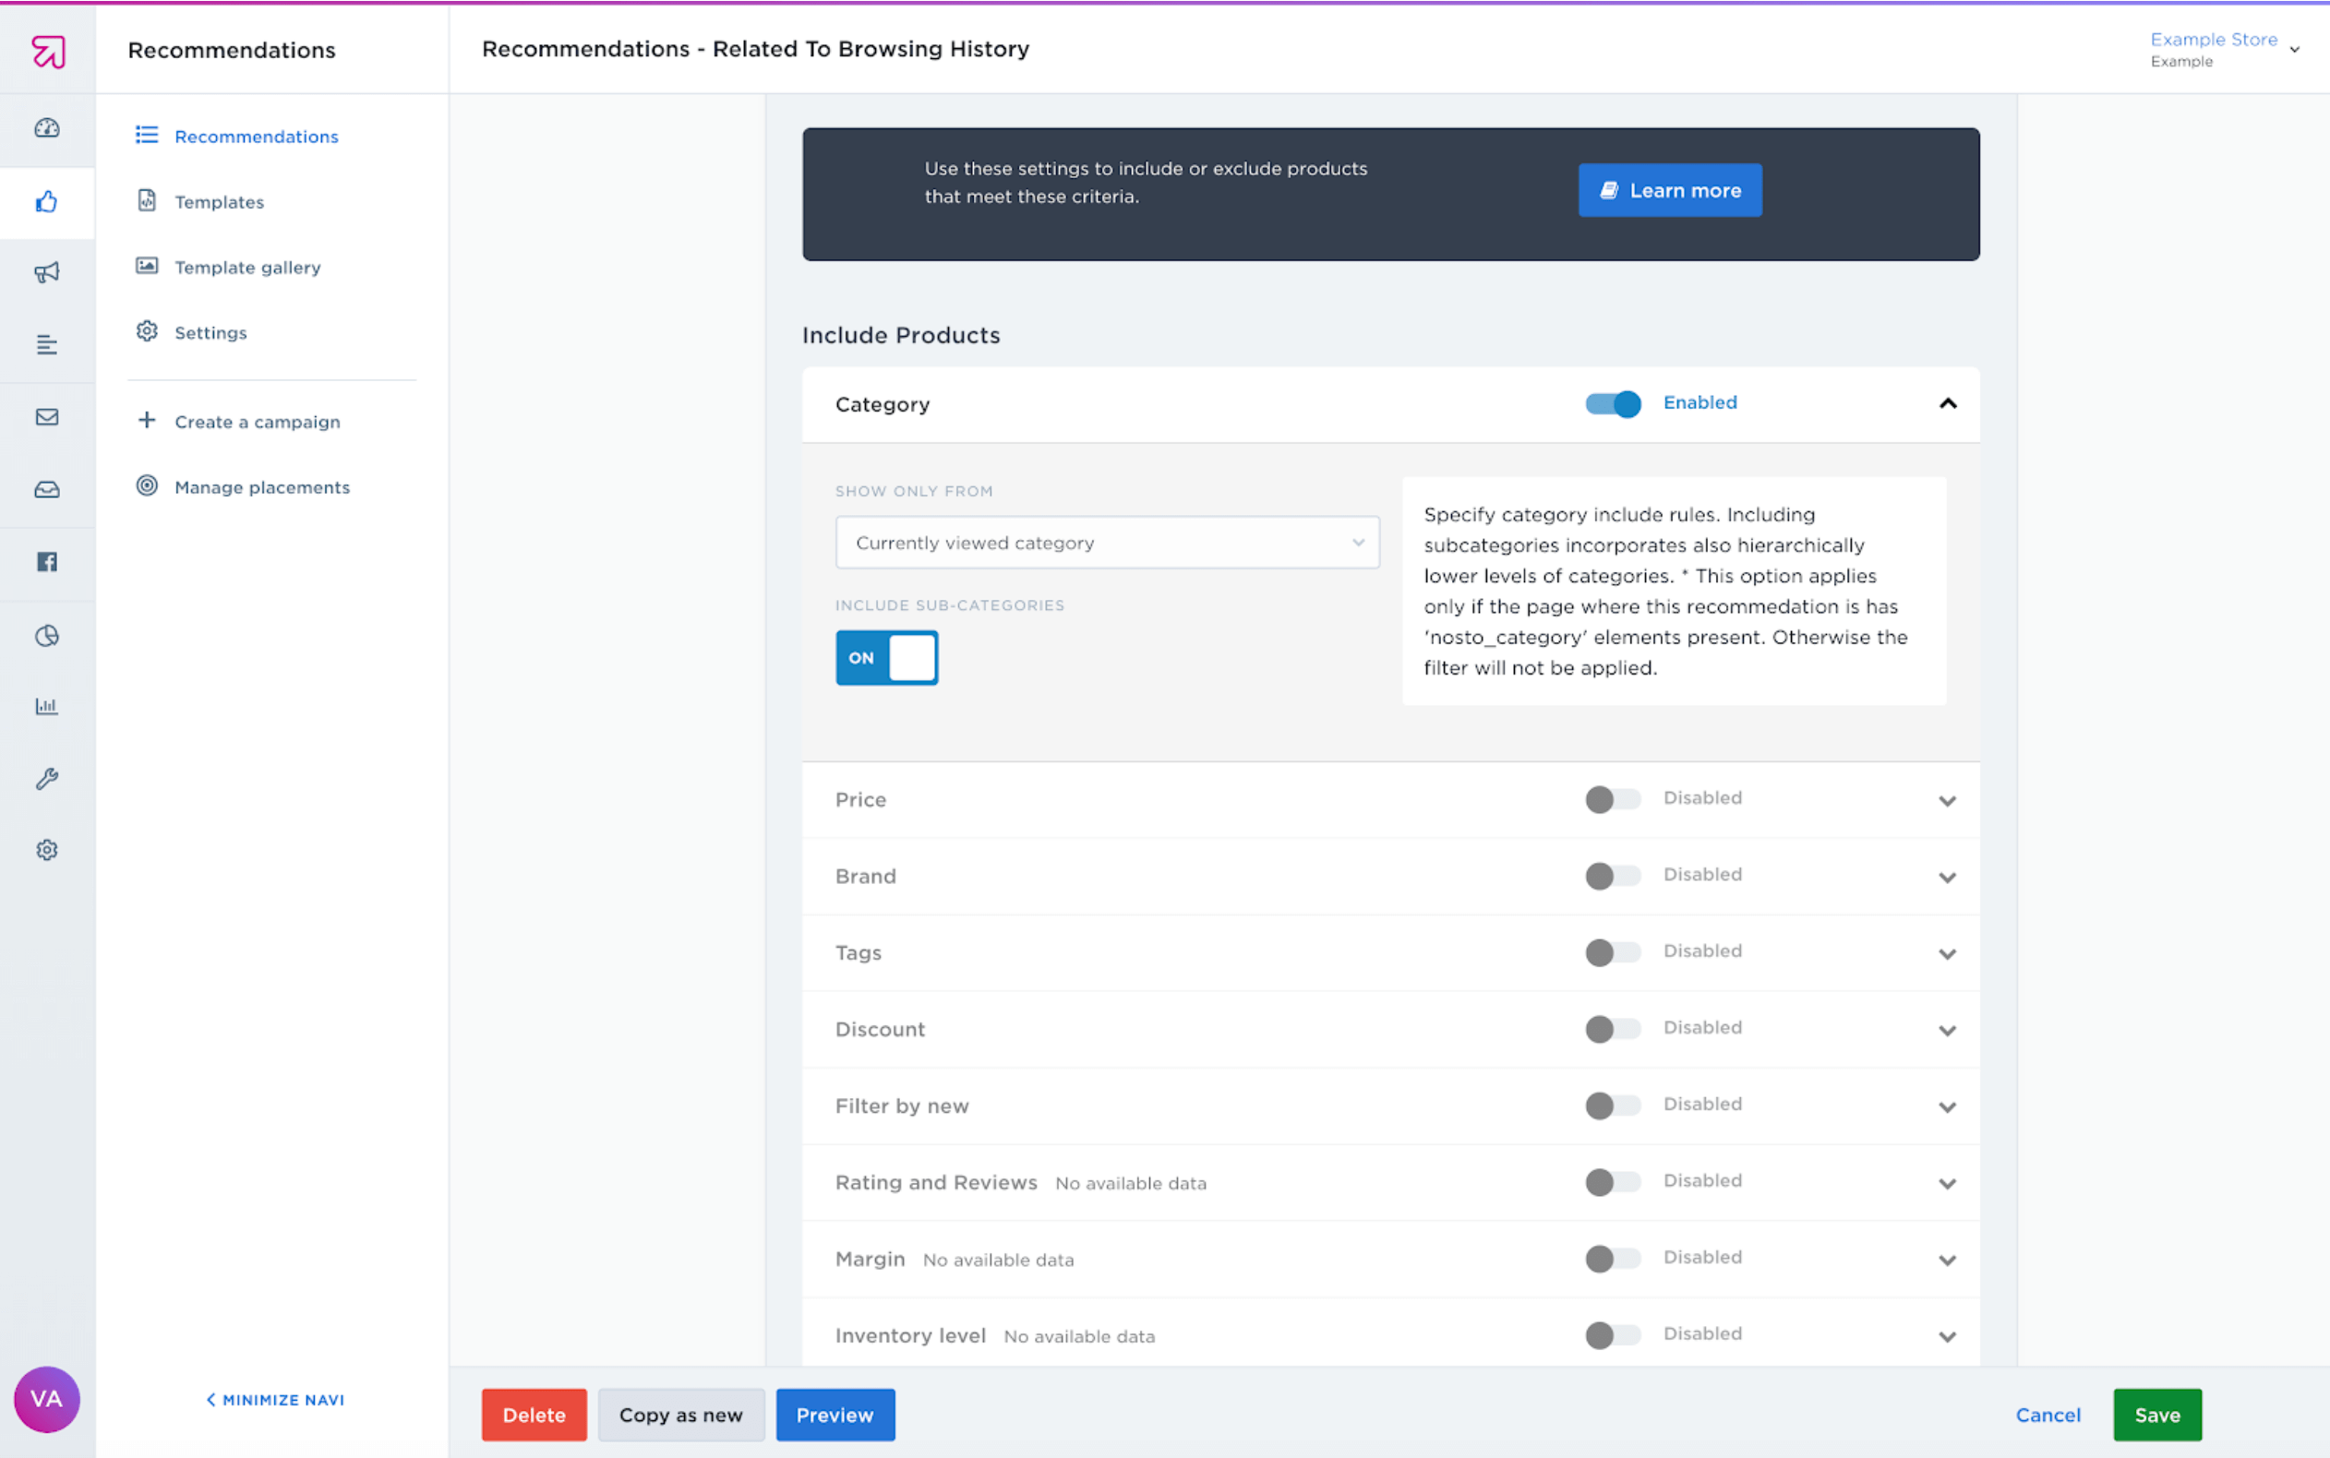2330x1458 pixels.
Task: Click the Cancel link
Action: point(2048,1415)
